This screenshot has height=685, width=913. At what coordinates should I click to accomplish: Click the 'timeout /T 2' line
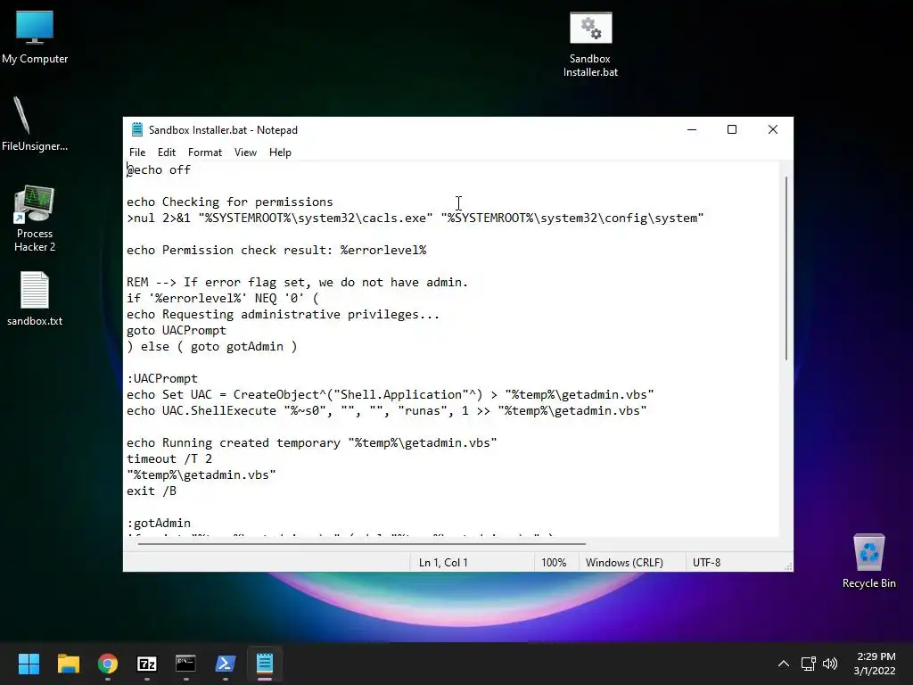click(x=169, y=458)
